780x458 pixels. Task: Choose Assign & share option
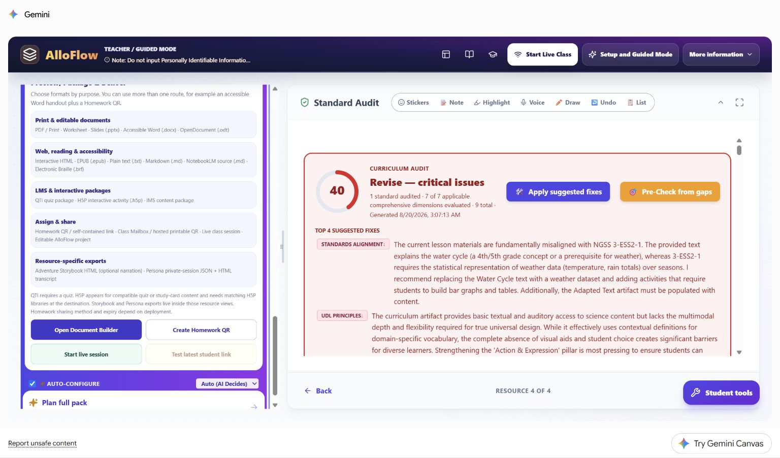(144, 230)
